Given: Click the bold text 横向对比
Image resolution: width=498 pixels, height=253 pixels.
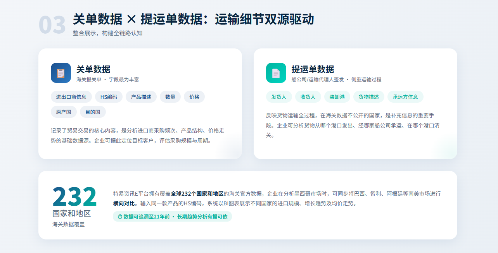Looking at the screenshot, I should point(124,203).
